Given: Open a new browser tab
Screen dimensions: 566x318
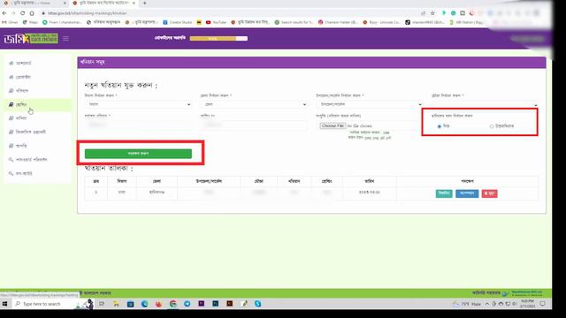Looking at the screenshot, I should pyautogui.click(x=145, y=3).
